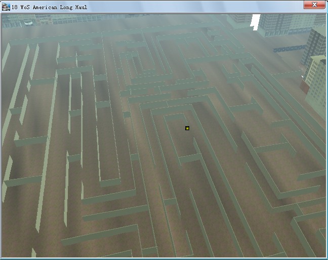
Task: Close the 18 WoS American Long Haul window
Action: (x=314, y=5)
